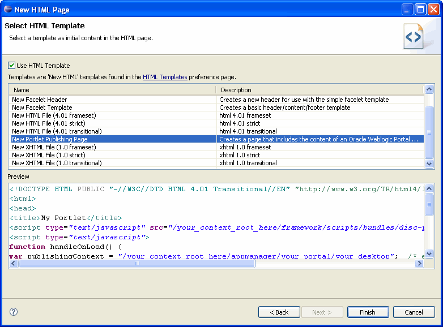Click the Eclipse icon in title bar
The height and width of the screenshot is (327, 443).
pos(8,9)
